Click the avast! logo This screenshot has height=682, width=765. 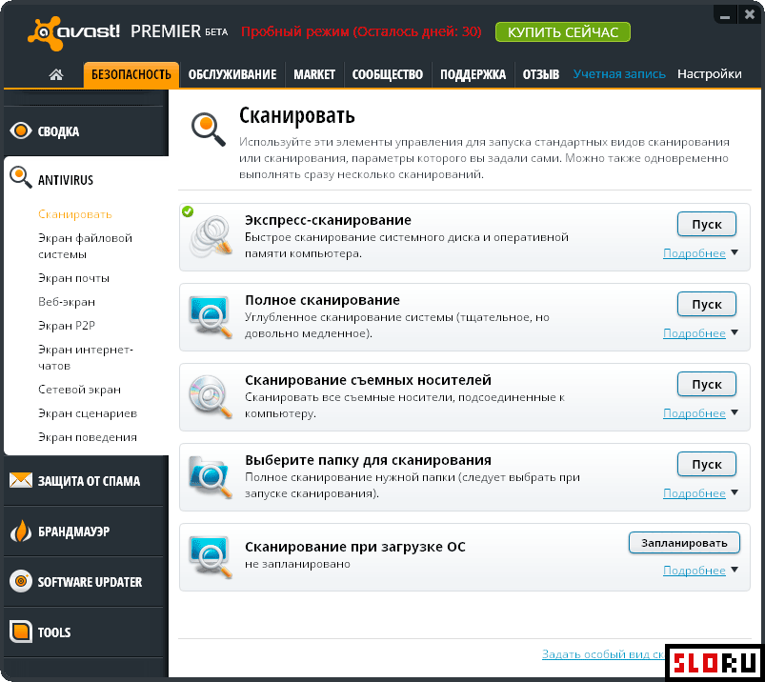[74, 32]
